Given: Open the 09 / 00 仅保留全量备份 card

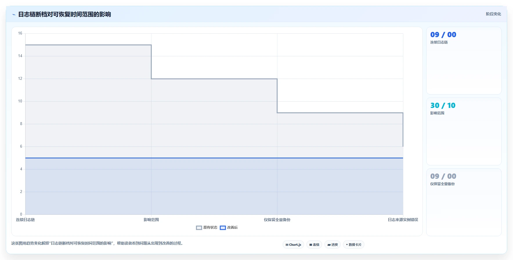Looking at the screenshot, I should click(464, 202).
